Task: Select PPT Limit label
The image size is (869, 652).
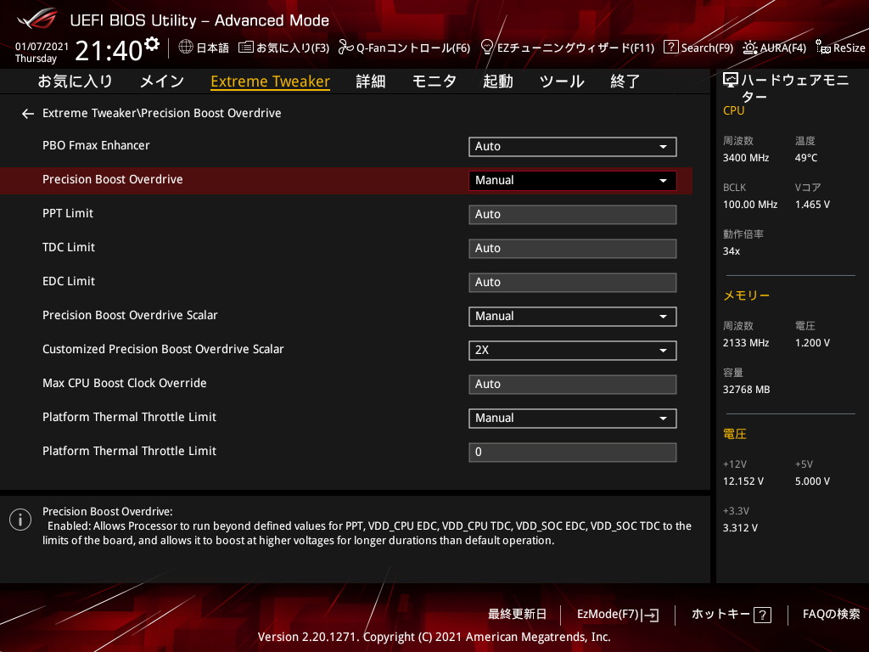Action: pyautogui.click(x=68, y=213)
